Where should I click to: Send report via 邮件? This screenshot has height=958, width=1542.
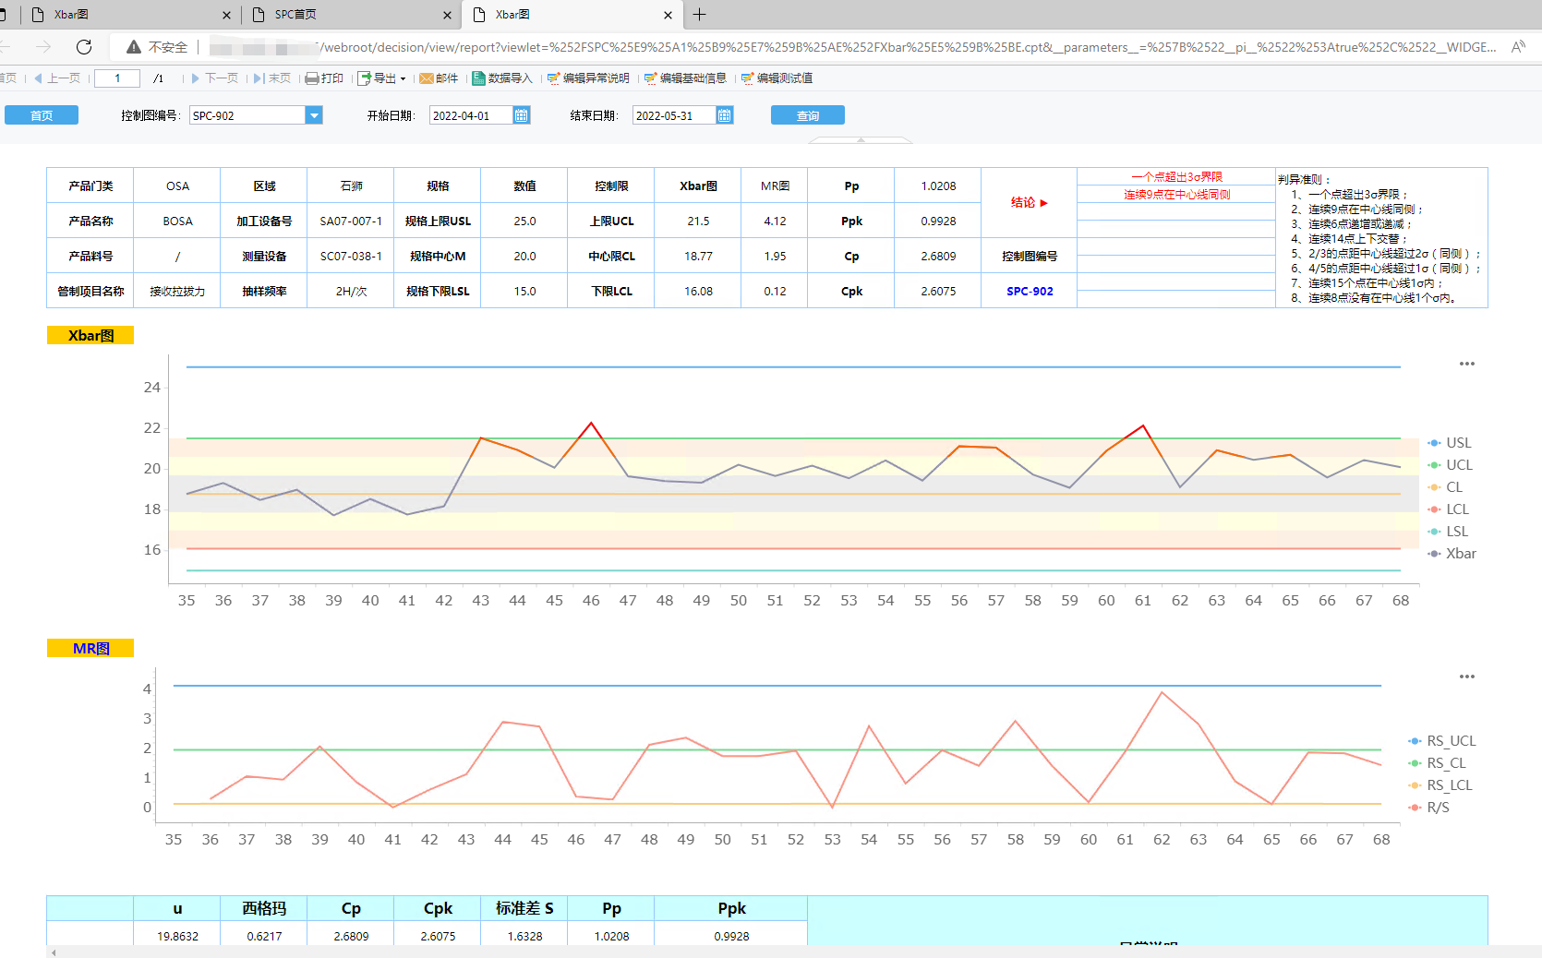pos(439,78)
